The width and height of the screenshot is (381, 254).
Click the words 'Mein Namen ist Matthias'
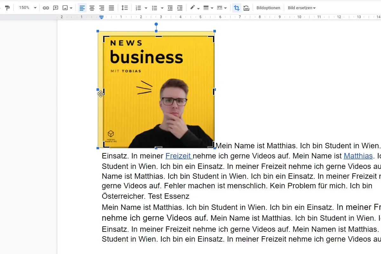point(335,229)
